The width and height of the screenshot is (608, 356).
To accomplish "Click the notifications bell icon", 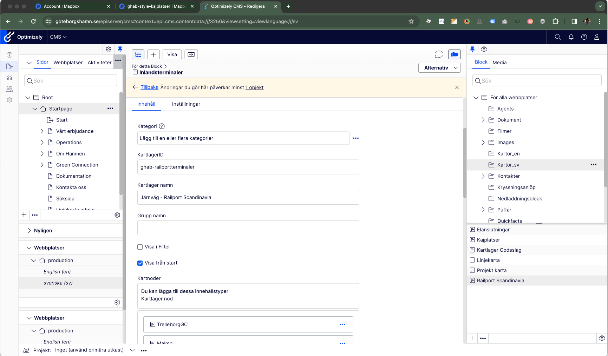I will (571, 37).
